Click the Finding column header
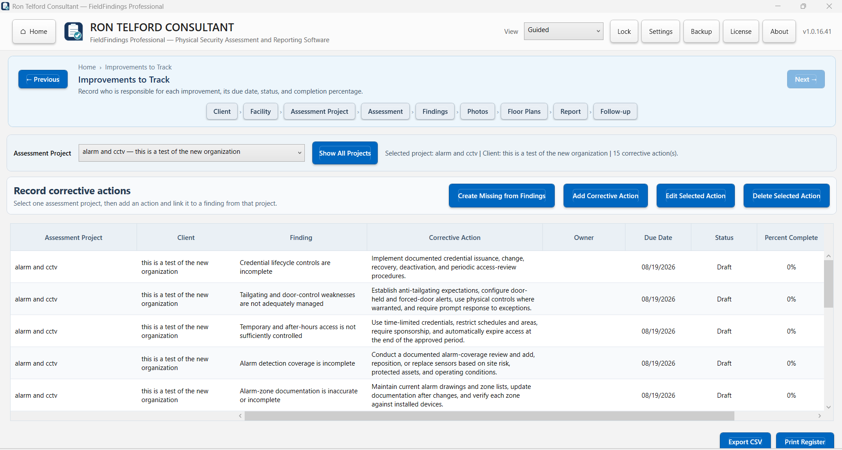842x450 pixels. (301, 237)
